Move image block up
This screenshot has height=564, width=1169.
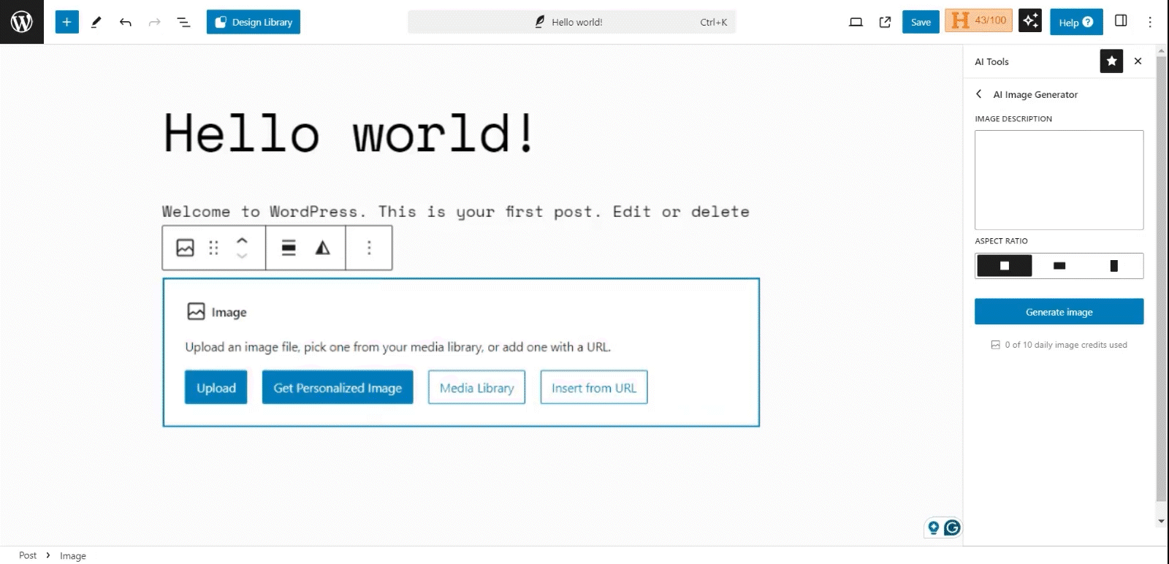pyautogui.click(x=242, y=240)
